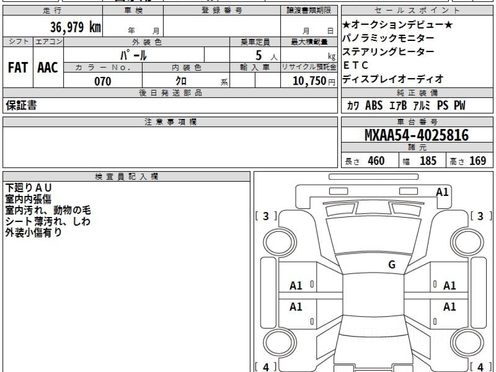Click the 外装色 header cell

[147, 42]
